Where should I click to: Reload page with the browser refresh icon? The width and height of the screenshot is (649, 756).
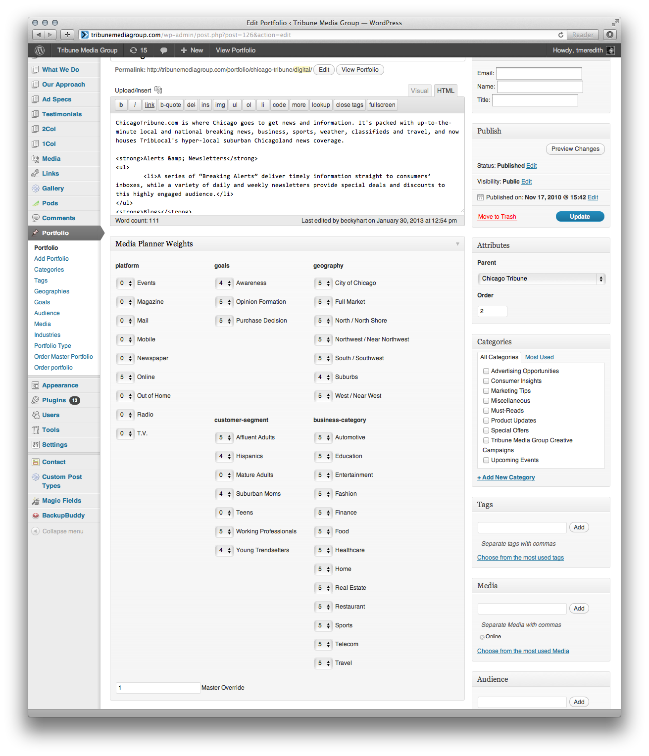pyautogui.click(x=560, y=35)
